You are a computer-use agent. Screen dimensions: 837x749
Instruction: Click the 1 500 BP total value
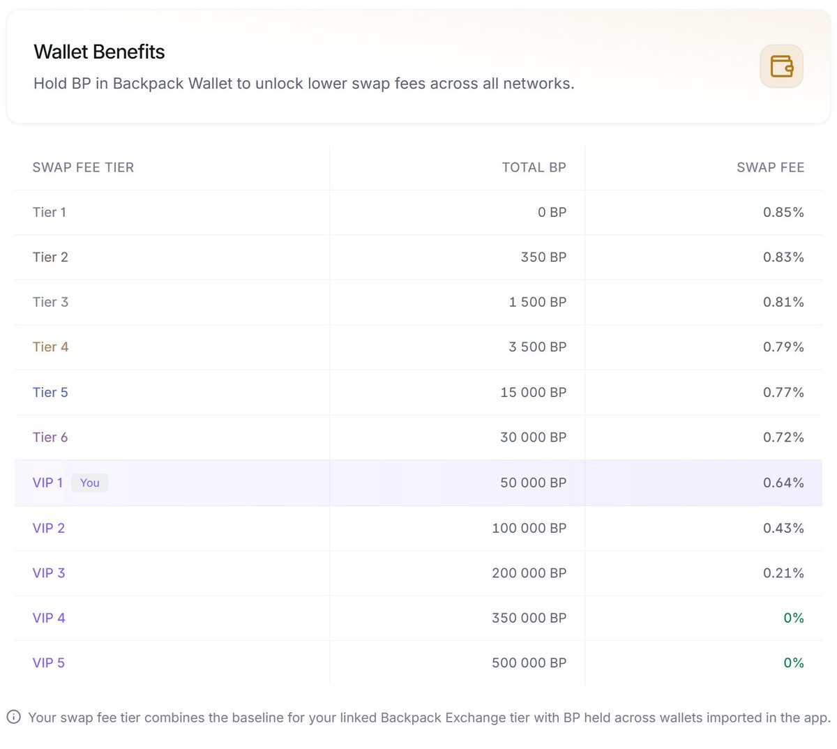pos(538,302)
